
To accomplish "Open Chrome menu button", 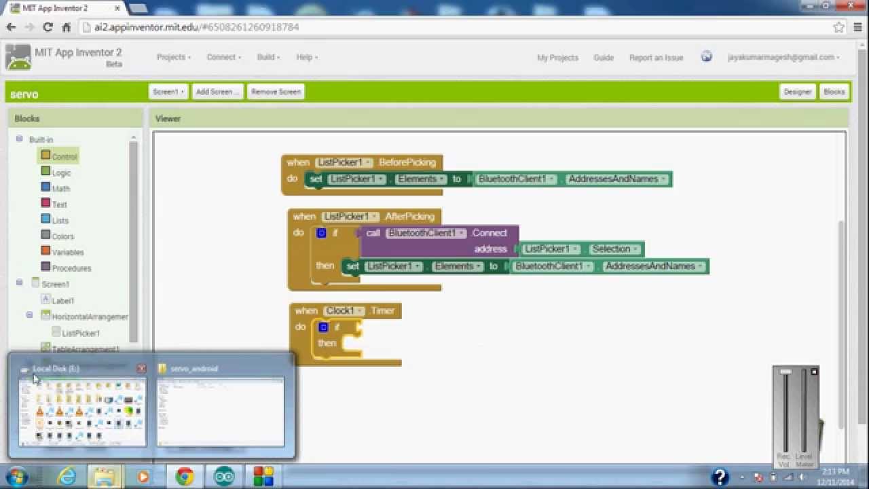I will (x=859, y=27).
